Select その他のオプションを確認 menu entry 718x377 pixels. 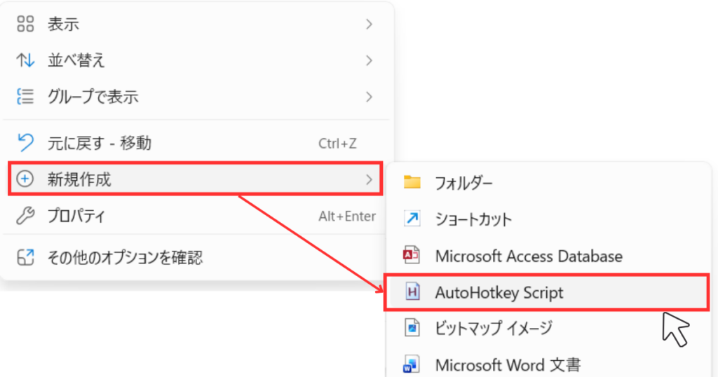click(124, 257)
